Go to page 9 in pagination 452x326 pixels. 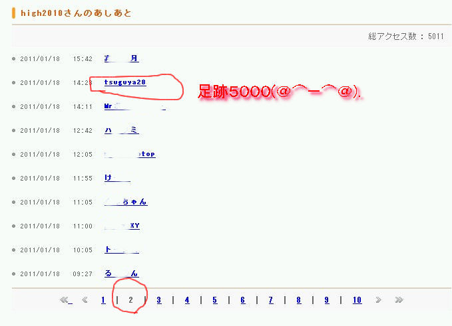327,300
